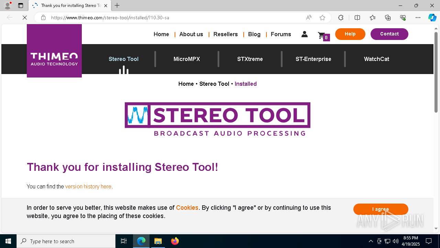
Task: Click the scrollbar down arrow
Action: tap(436, 228)
